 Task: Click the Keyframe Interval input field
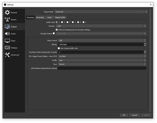pyautogui.click(x=101, y=52)
